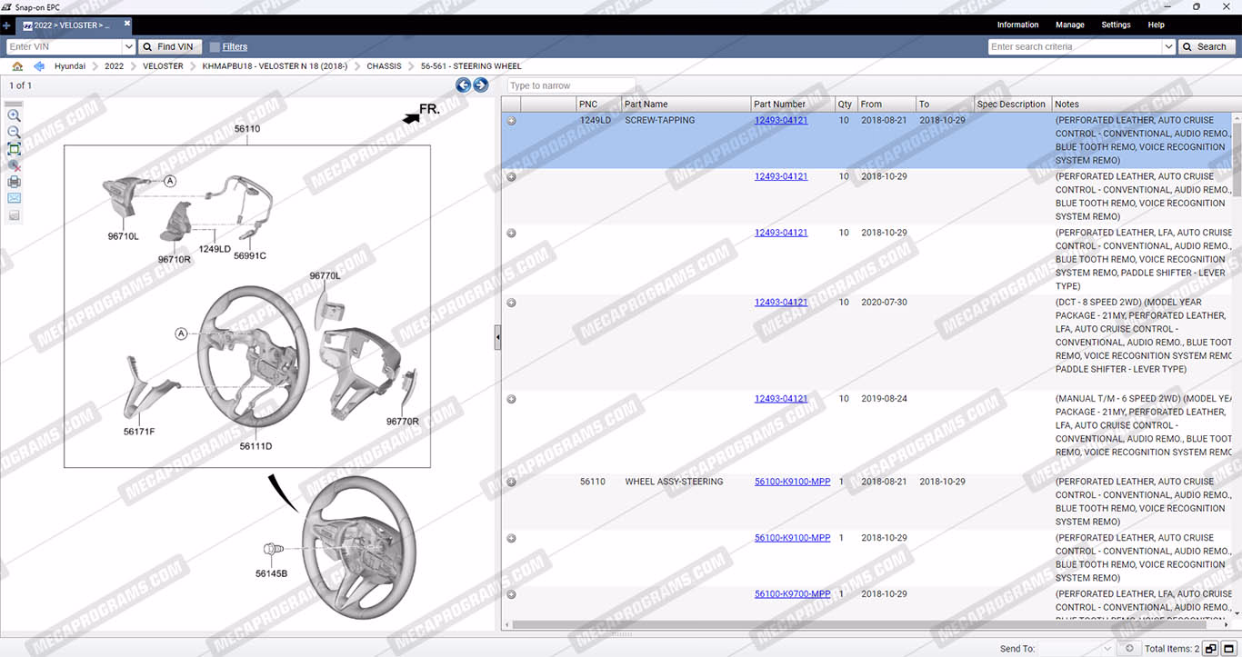This screenshot has width=1242, height=657.
Task: Expand the 56110 WHEEL ASSY-STEERING row
Action: (511, 483)
